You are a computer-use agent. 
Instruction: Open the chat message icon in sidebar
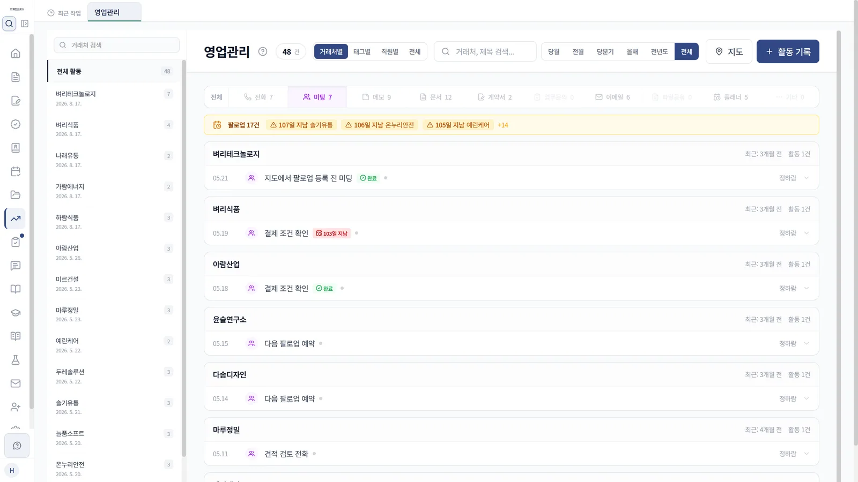16,266
